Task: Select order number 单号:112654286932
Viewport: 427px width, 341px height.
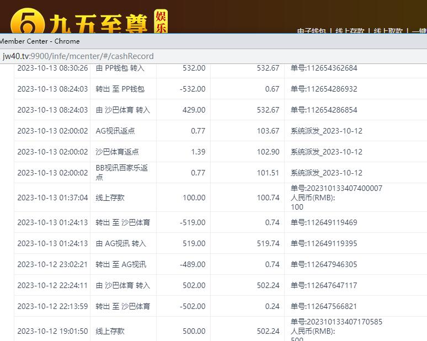Action: click(x=324, y=89)
